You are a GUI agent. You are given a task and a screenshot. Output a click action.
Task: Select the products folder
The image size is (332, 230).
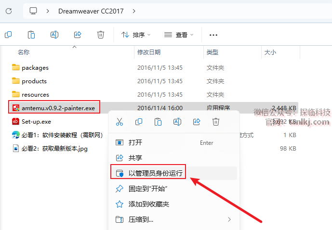click(x=34, y=81)
